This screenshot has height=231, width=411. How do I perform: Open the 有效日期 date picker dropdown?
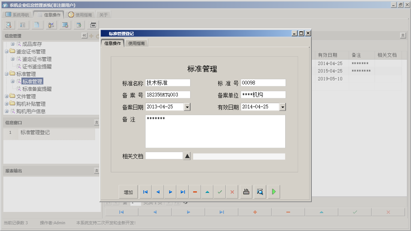[x=283, y=107]
